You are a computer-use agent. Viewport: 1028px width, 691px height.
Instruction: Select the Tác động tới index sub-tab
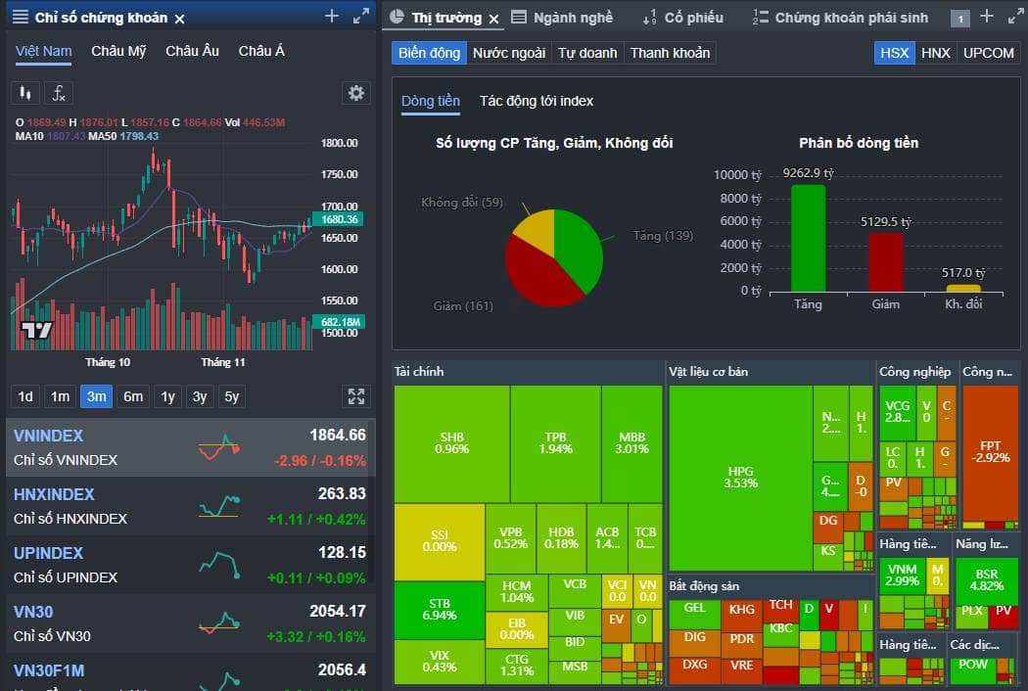(x=537, y=101)
